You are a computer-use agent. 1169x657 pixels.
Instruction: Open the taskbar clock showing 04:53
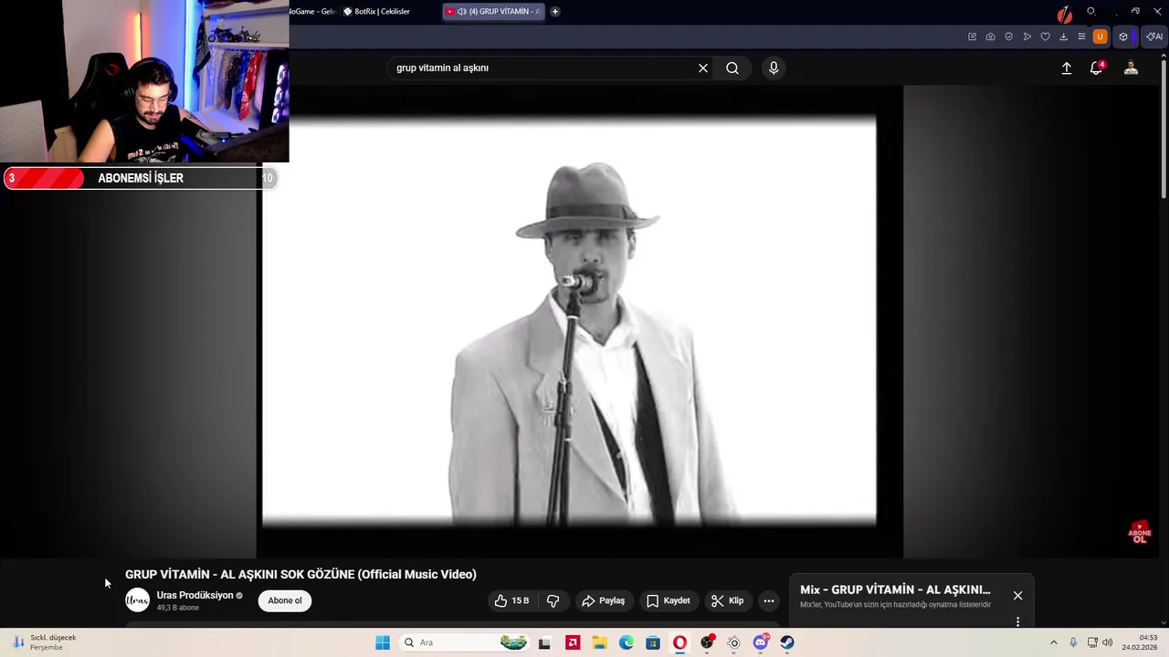tap(1140, 642)
